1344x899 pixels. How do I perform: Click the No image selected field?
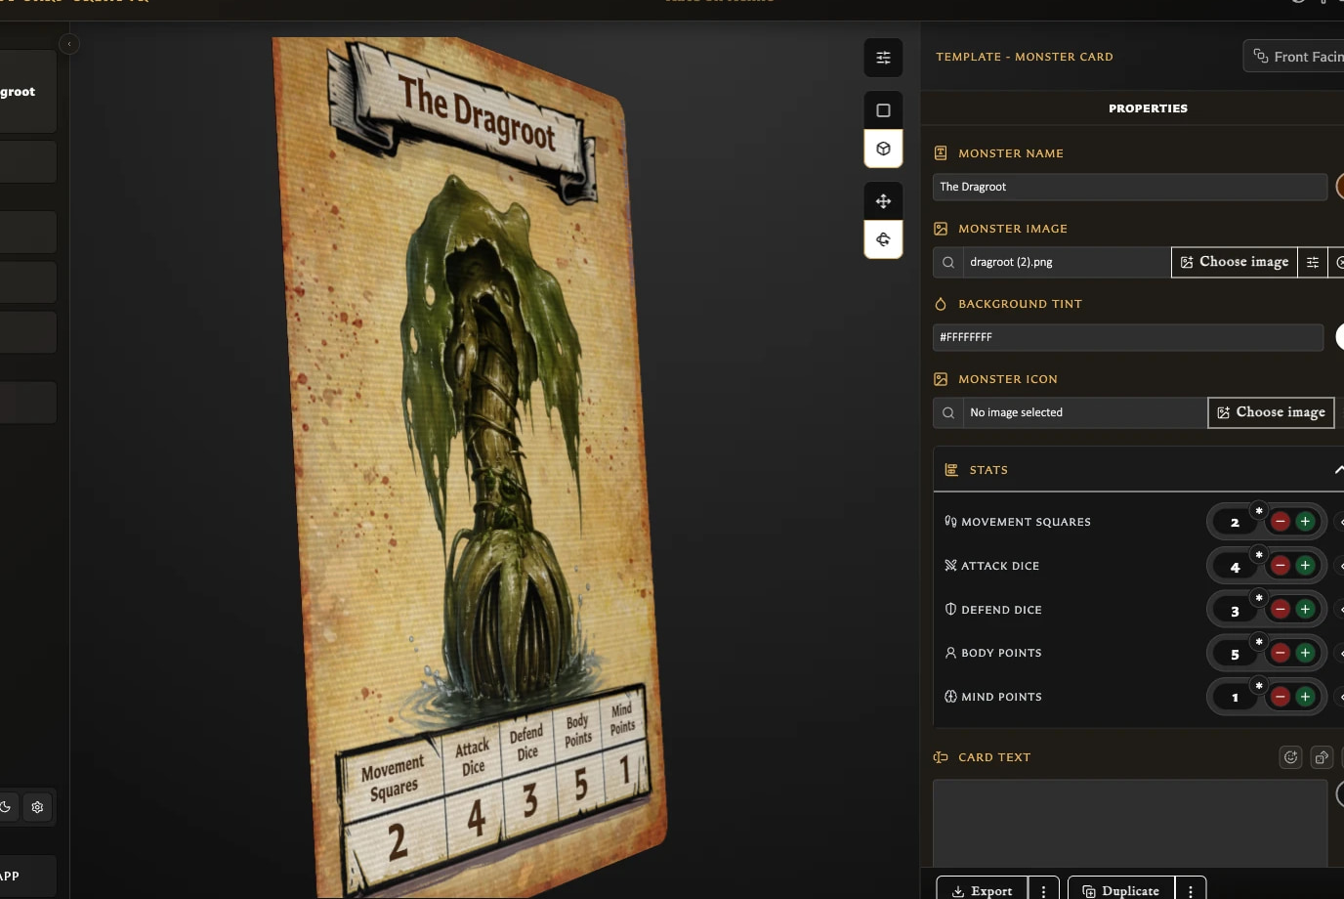(1084, 412)
